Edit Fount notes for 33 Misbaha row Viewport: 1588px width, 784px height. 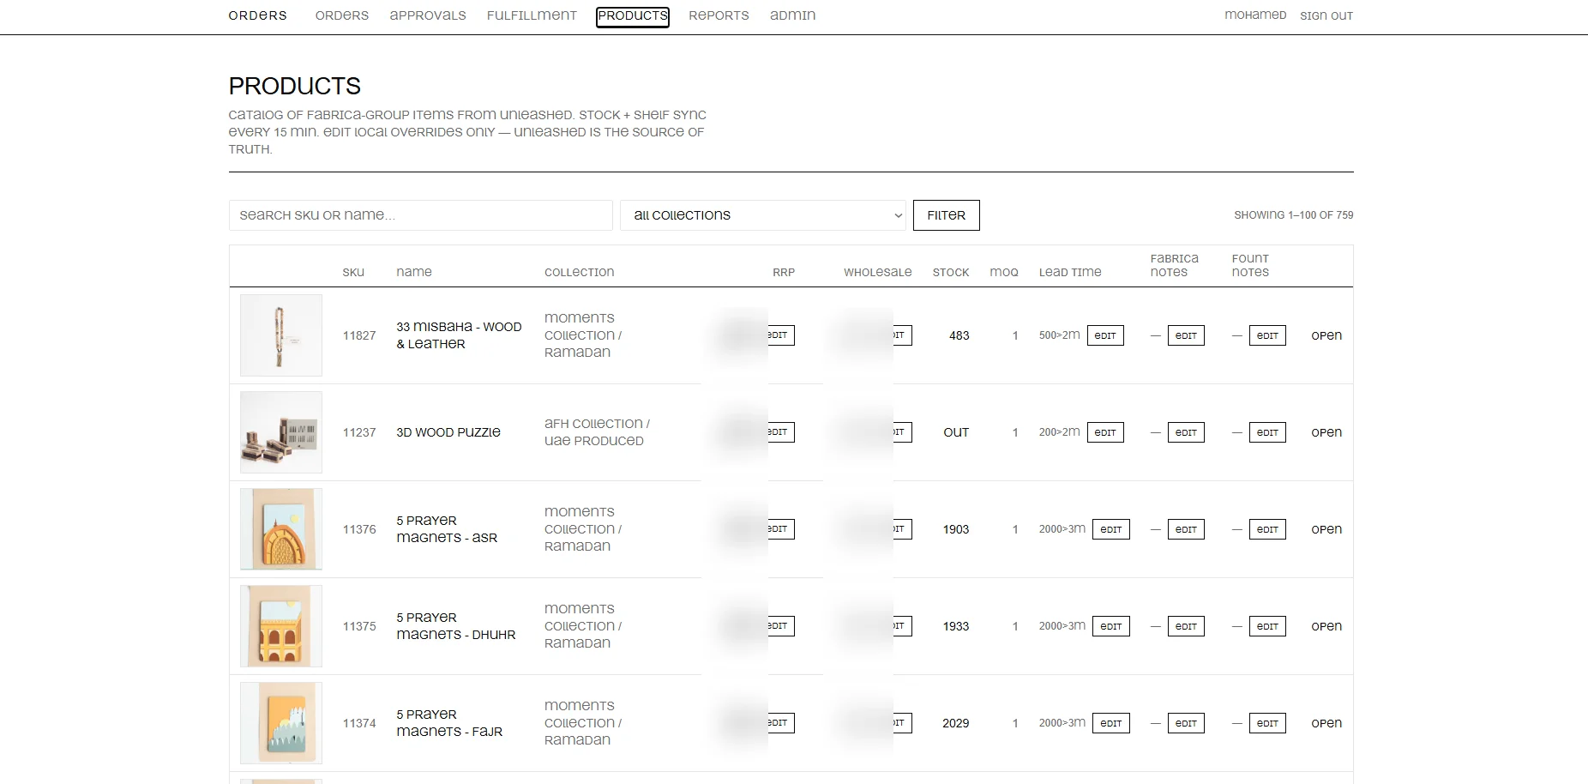1267,335
